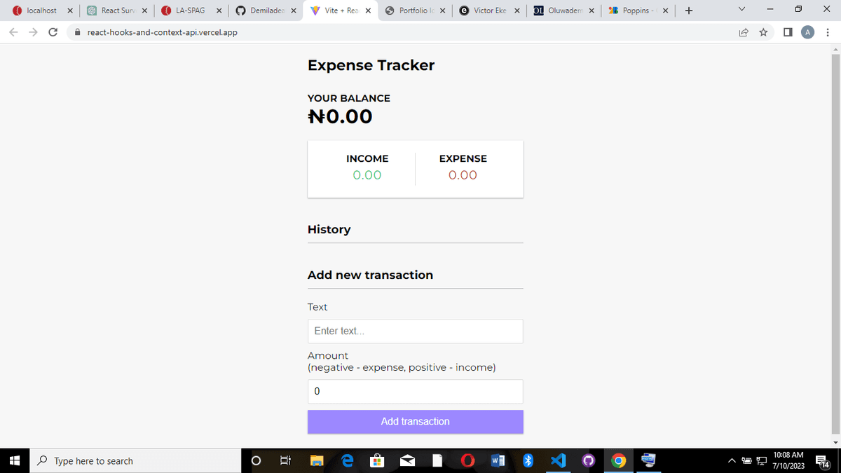This screenshot has height=473, width=841.
Task: Click the Bluetooth icon on the taskbar
Action: coord(528,460)
